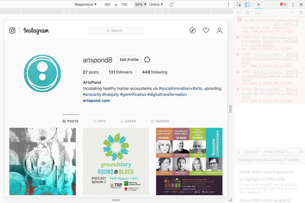Screen dimensions: 305x203
Task: Open the drawer's three-dot menu
Action: 239,152
